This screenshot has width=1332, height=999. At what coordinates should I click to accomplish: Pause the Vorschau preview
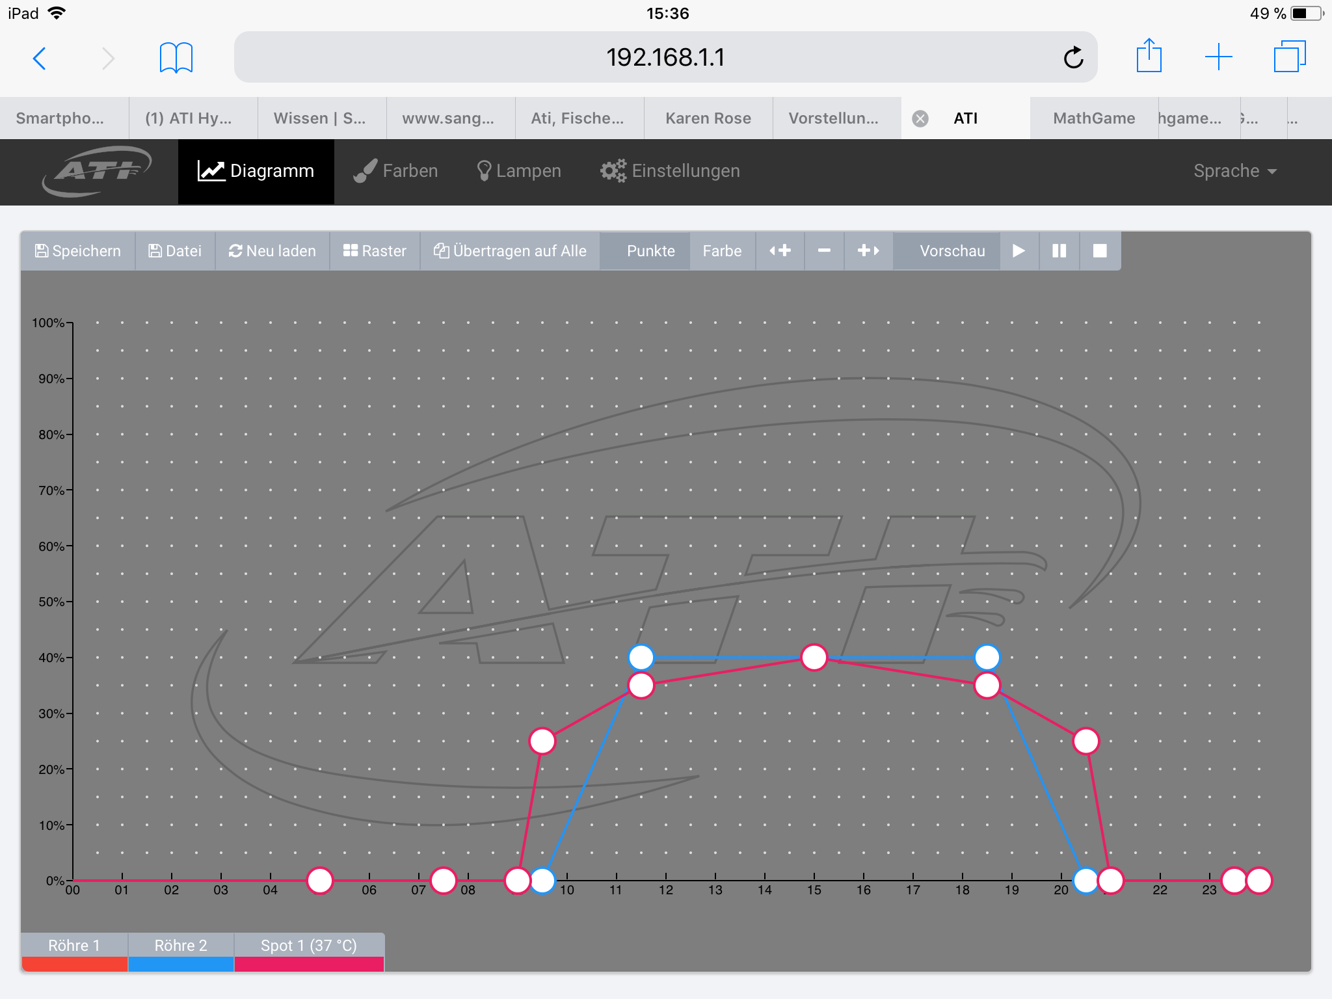pos(1059,251)
